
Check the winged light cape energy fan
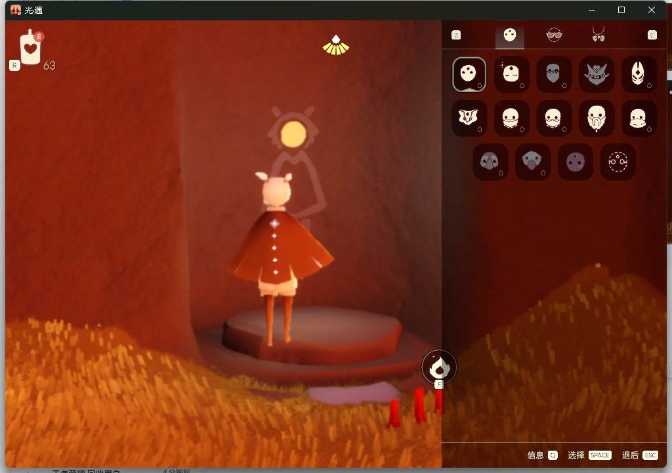point(336,45)
